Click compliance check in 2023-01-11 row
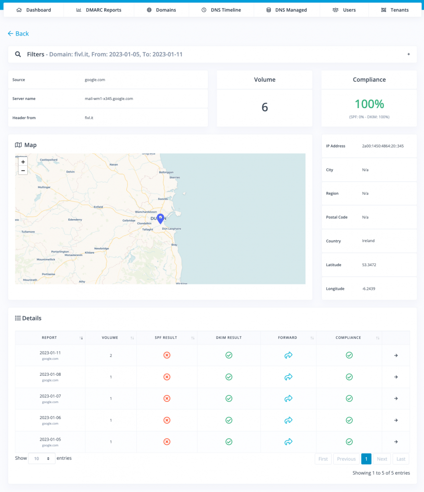Screen dimensions: 424x492 coord(349,355)
